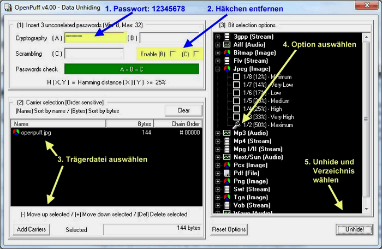Select the openpuff.jpg carrier row

[106, 133]
